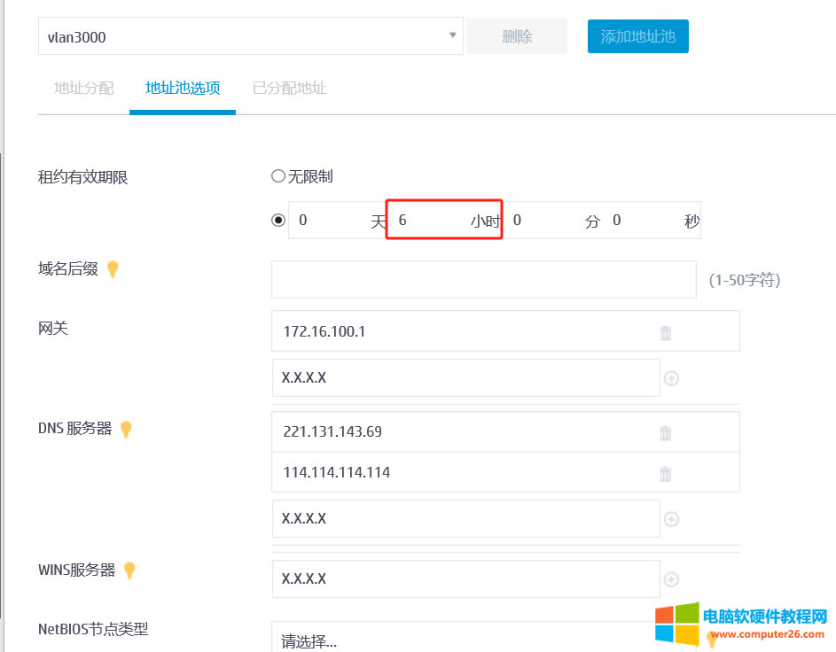
Task: Select the custom lease duration radio button
Action: click(x=278, y=220)
